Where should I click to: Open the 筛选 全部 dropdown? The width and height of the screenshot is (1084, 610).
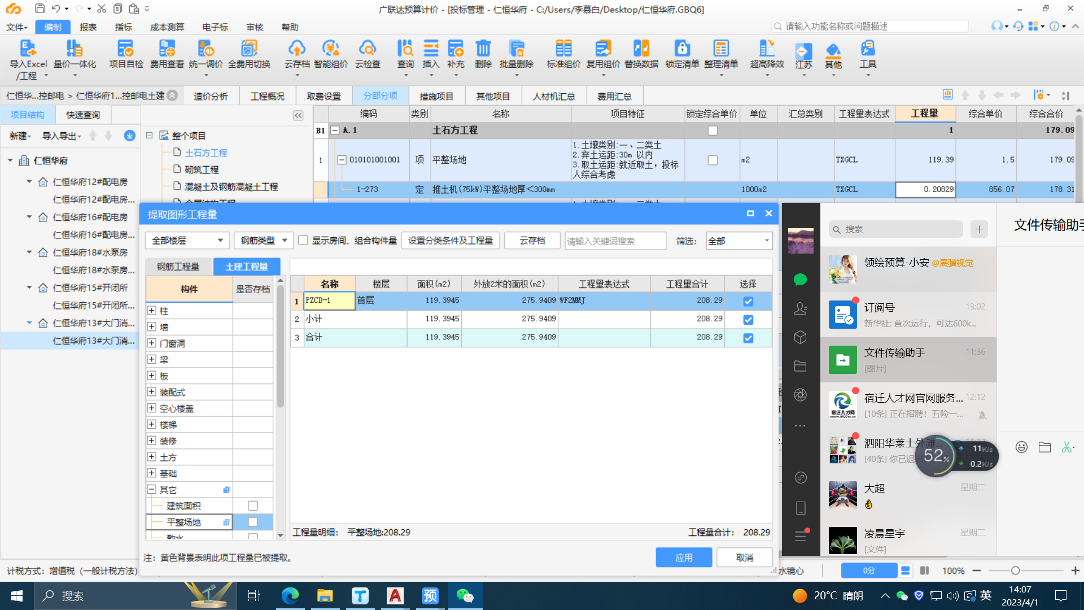pyautogui.click(x=739, y=241)
